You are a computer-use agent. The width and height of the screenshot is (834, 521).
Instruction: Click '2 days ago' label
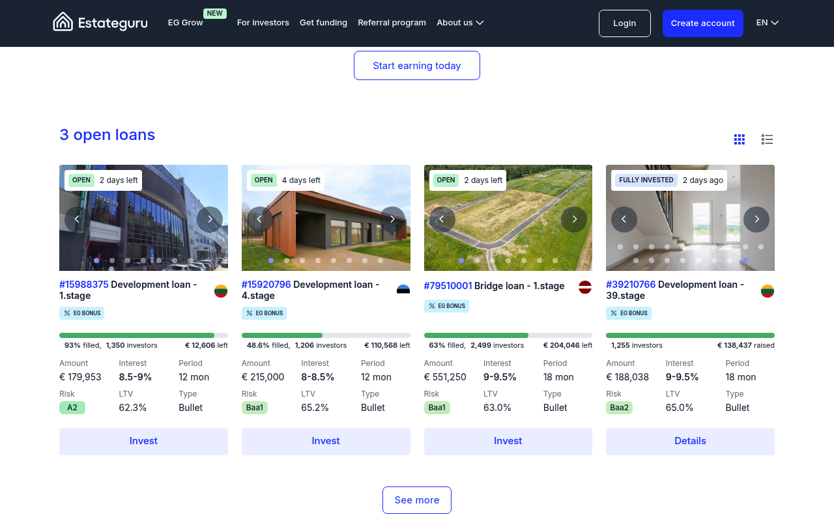tap(703, 180)
